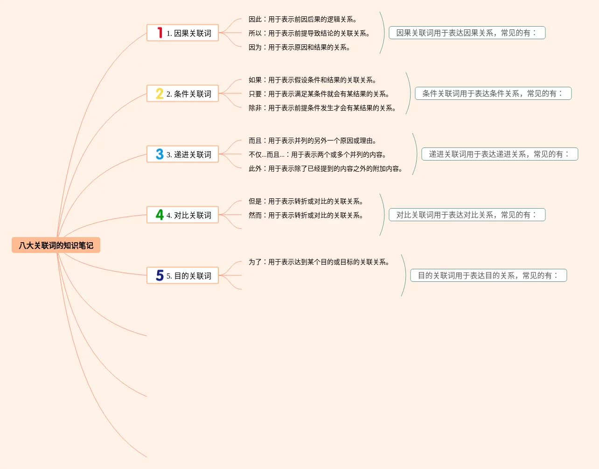Click the yellow number 2 marker icon
Image resolution: width=599 pixels, height=469 pixels.
tap(160, 94)
